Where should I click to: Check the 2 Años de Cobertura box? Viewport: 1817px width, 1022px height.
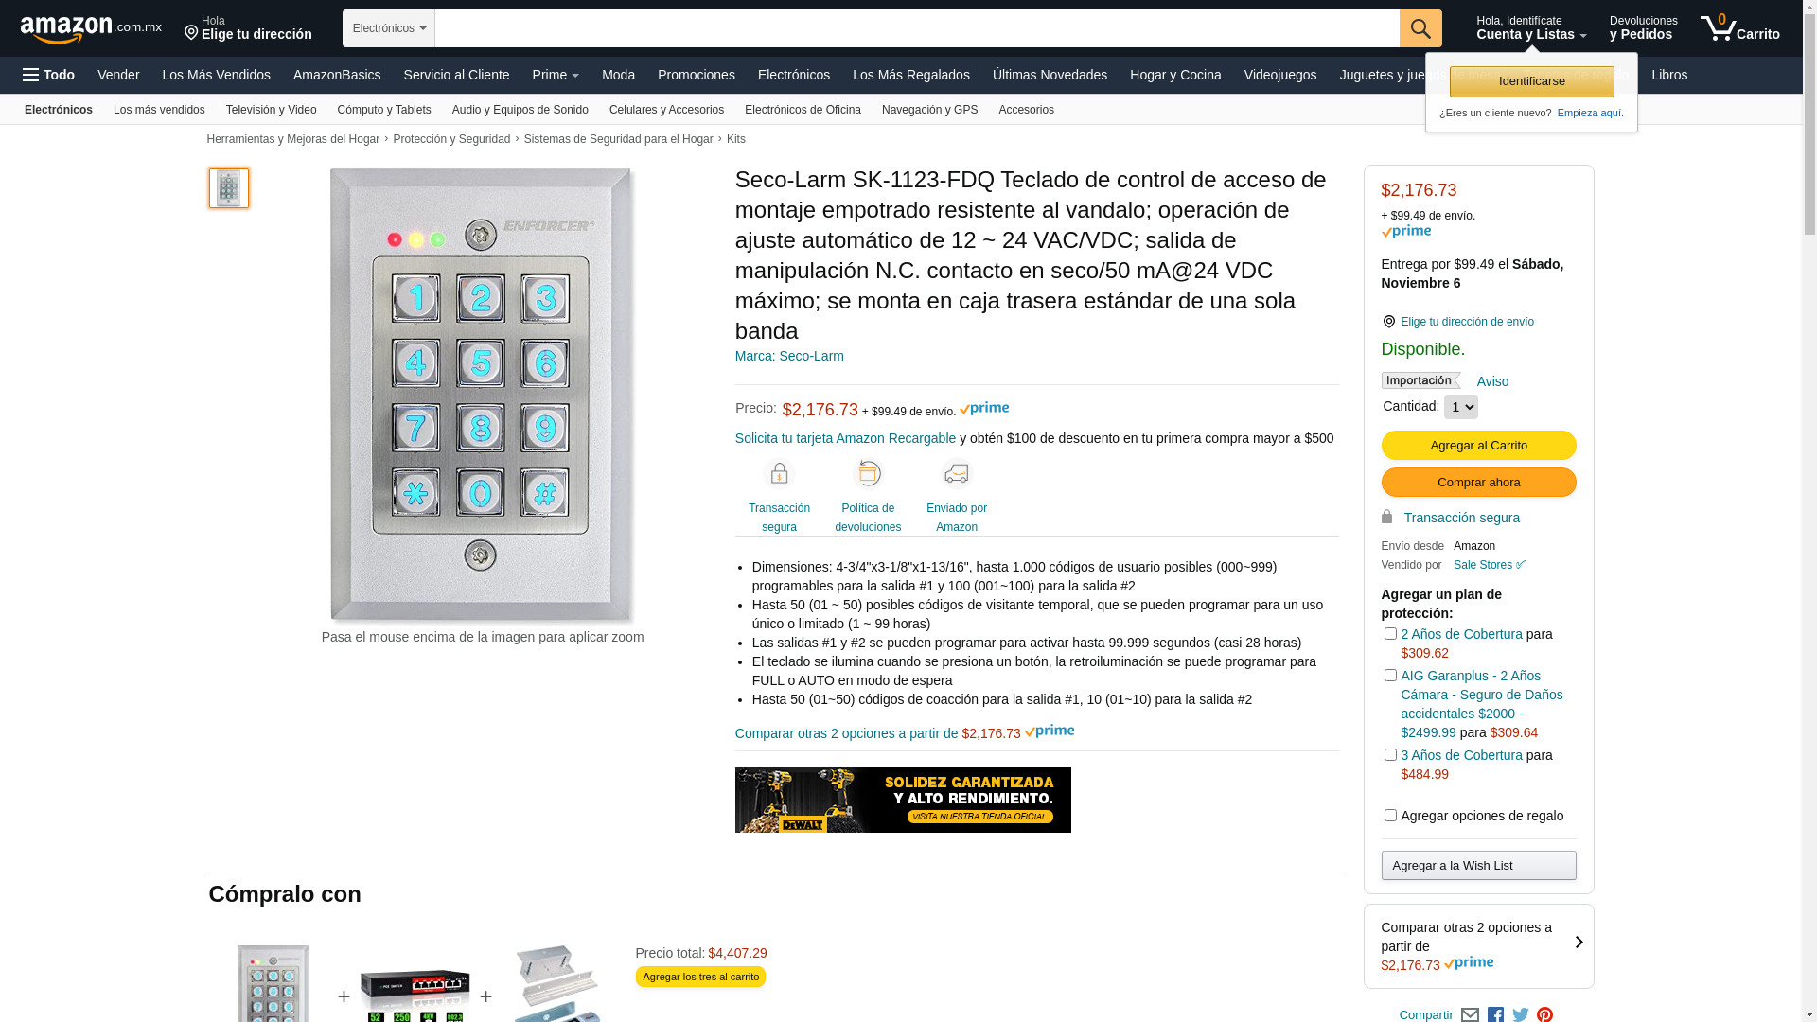tap(1390, 634)
